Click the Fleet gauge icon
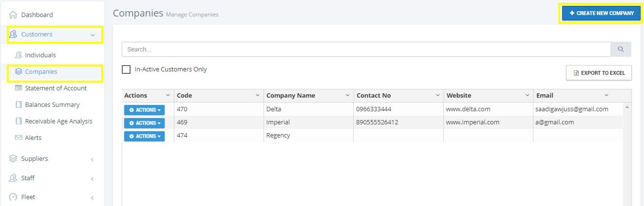The image size is (644, 206). 13,197
